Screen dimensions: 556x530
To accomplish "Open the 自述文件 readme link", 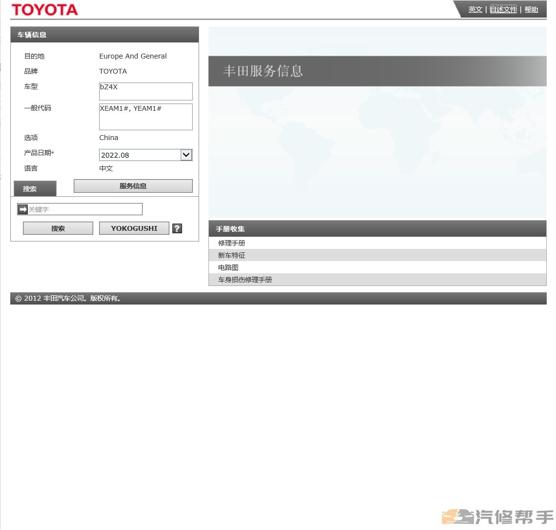I will point(503,10).
